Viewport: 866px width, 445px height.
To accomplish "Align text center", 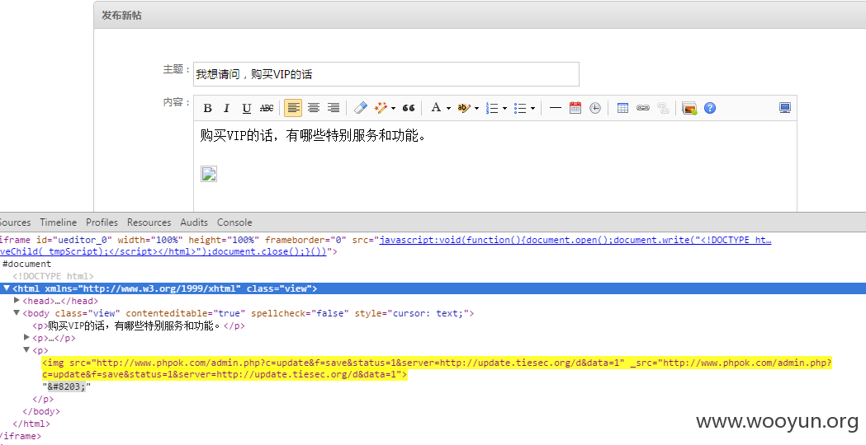I will point(314,108).
